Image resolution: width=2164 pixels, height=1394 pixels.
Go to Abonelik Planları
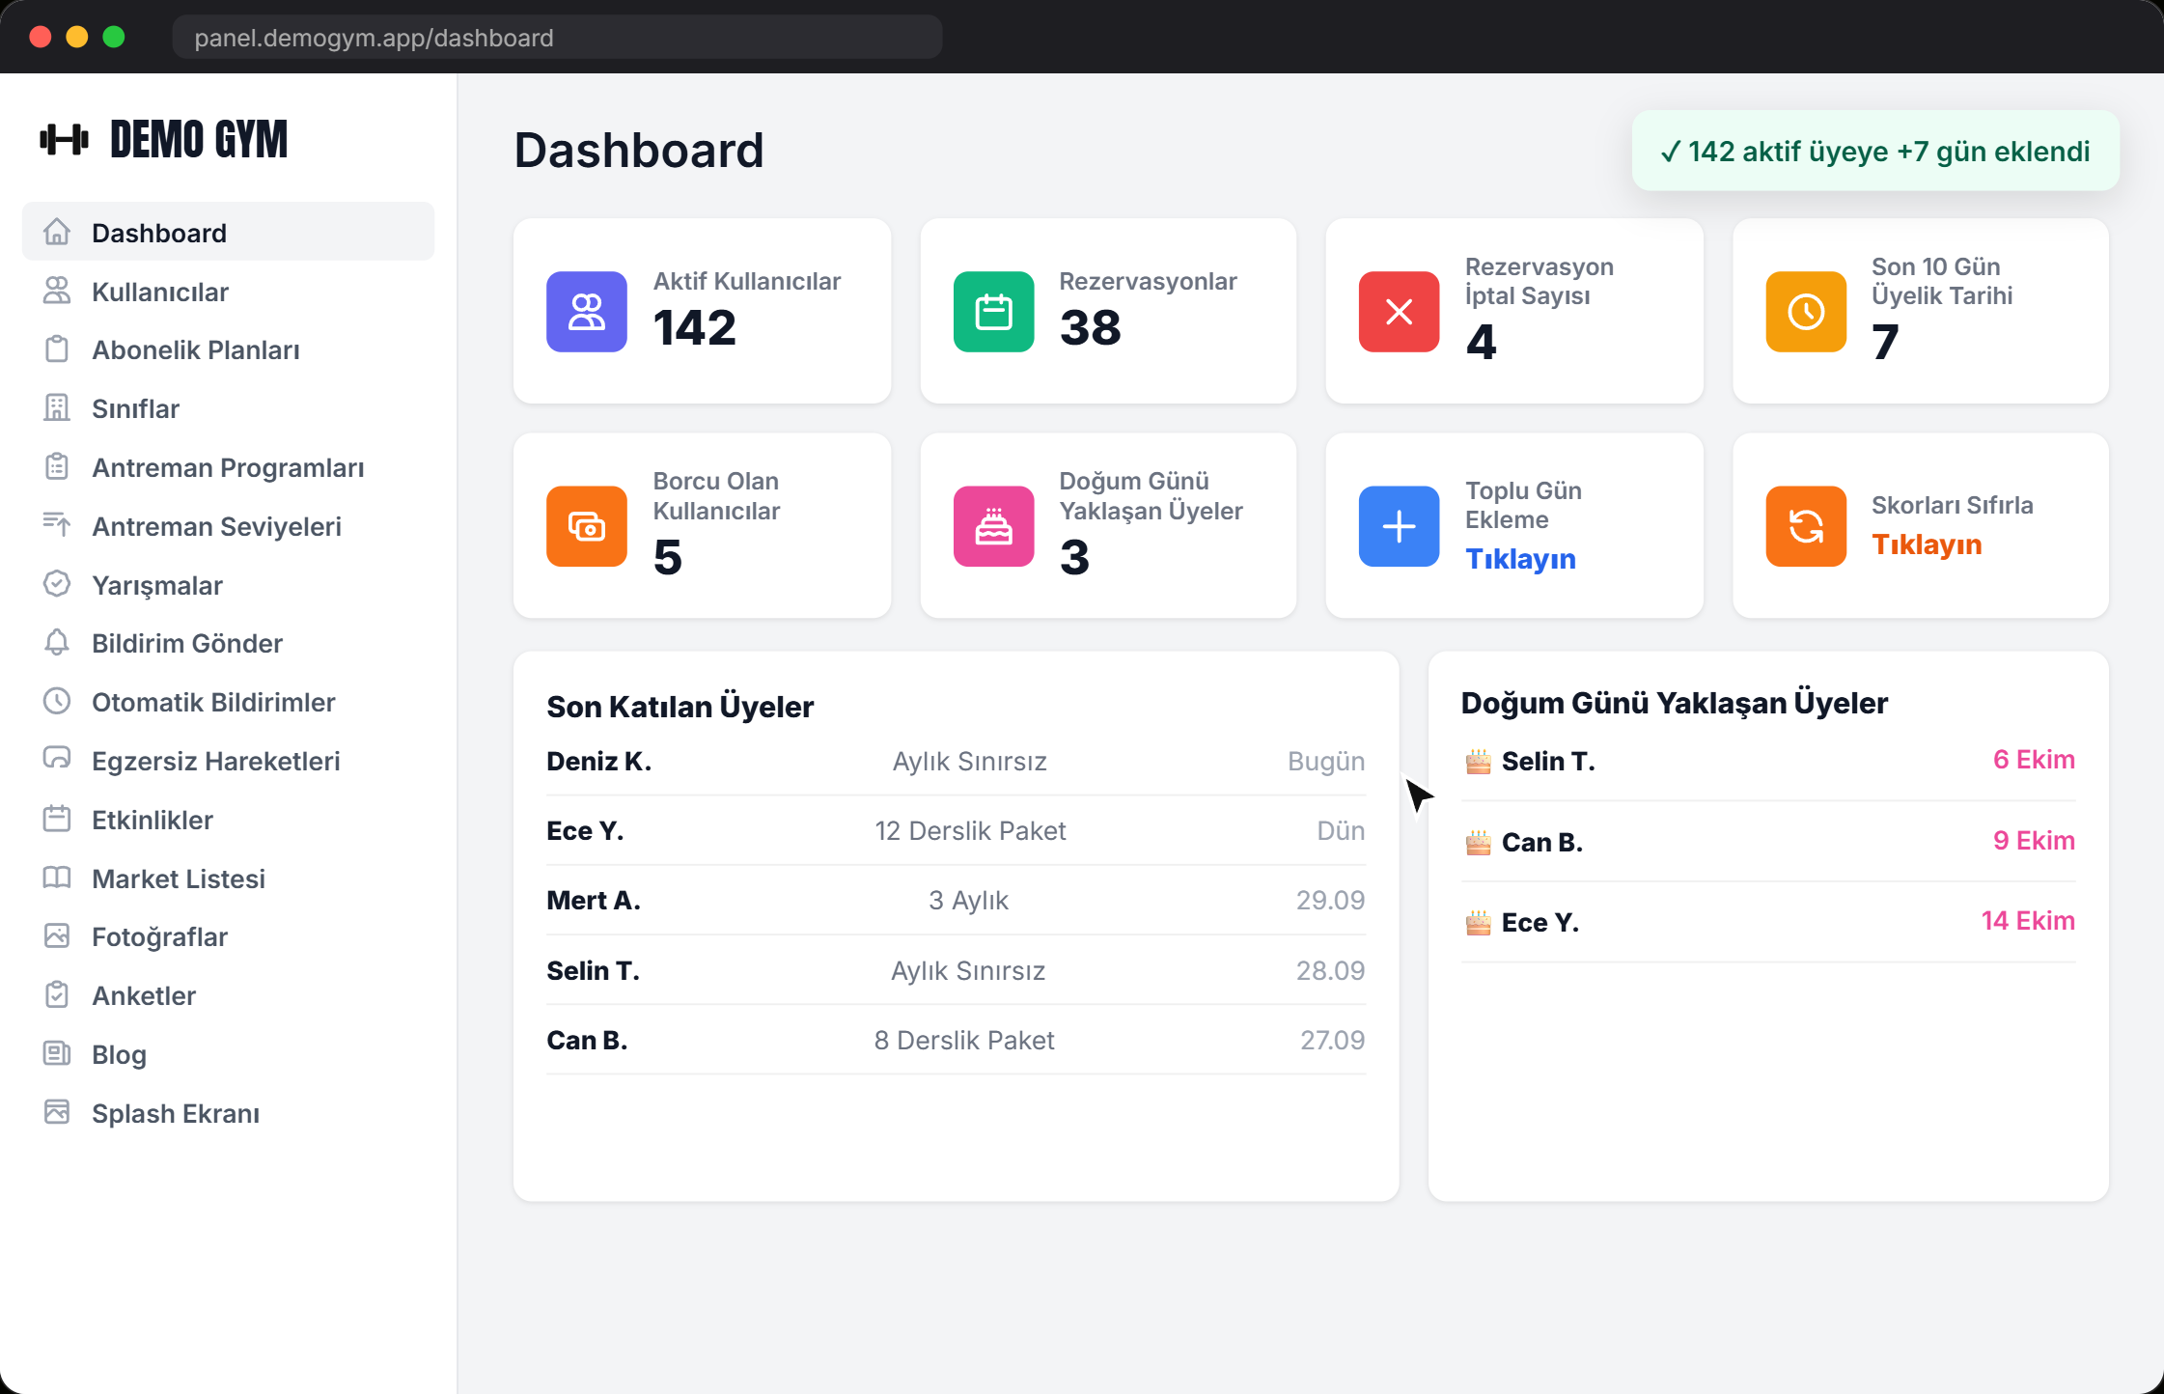pyautogui.click(x=228, y=349)
